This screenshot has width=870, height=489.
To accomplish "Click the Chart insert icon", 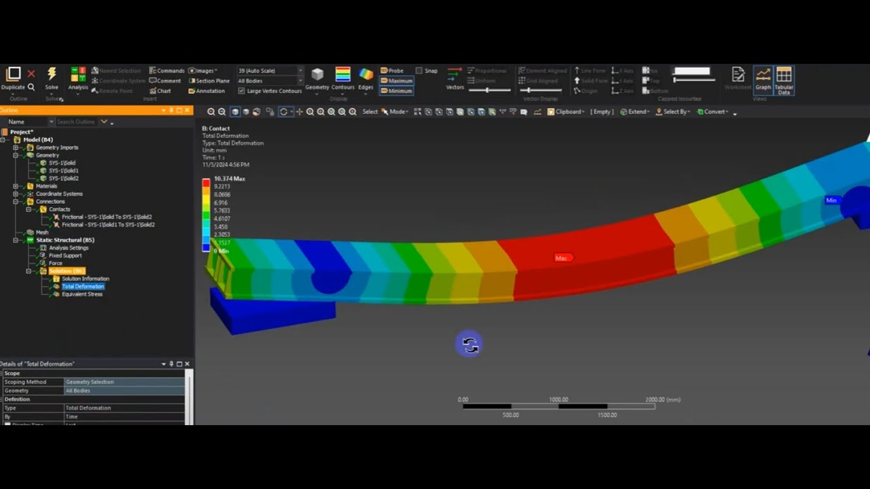I will pos(160,91).
